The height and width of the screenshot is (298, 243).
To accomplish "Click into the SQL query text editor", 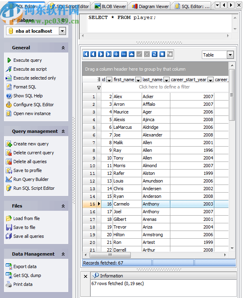I will (159, 23).
